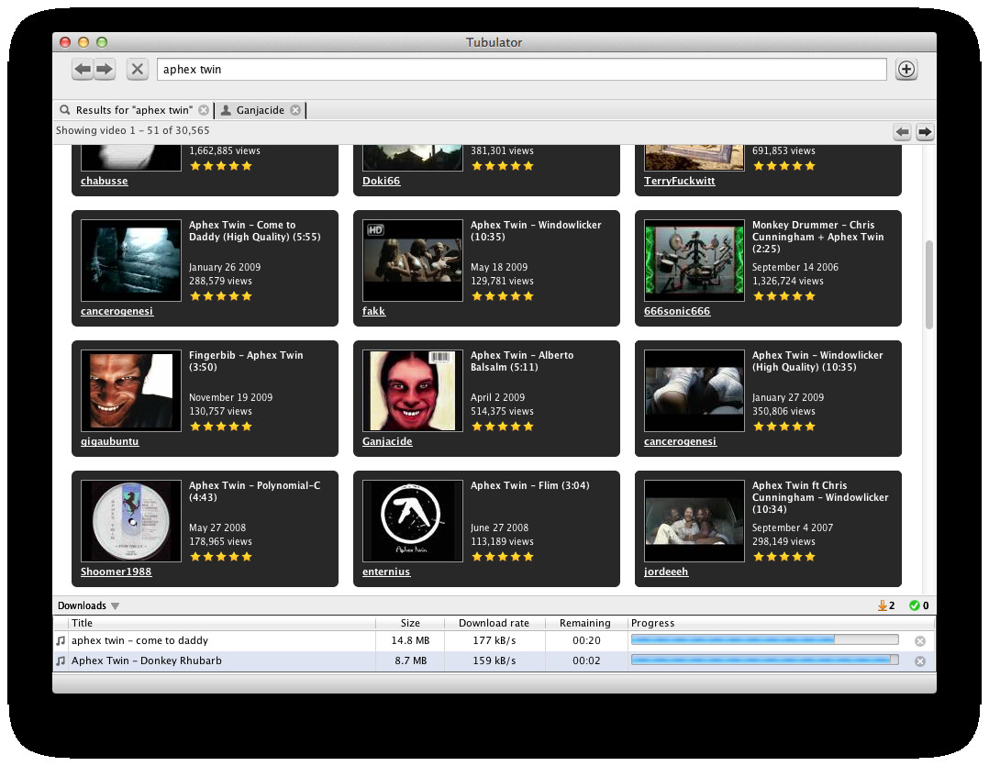Viewport: 989px width, 766px height.
Task: Click HD badge on Windowlicker thumbnail
Action: tap(375, 230)
